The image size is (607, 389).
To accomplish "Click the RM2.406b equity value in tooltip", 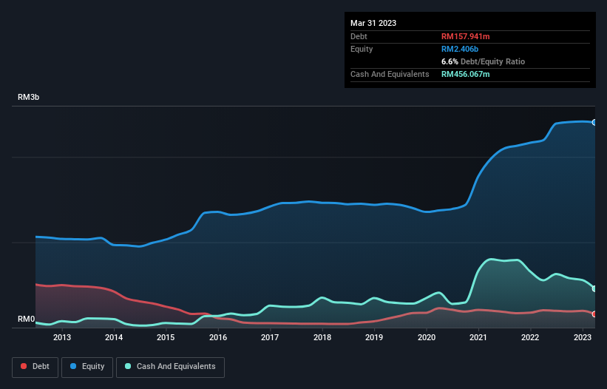I will 460,49.
